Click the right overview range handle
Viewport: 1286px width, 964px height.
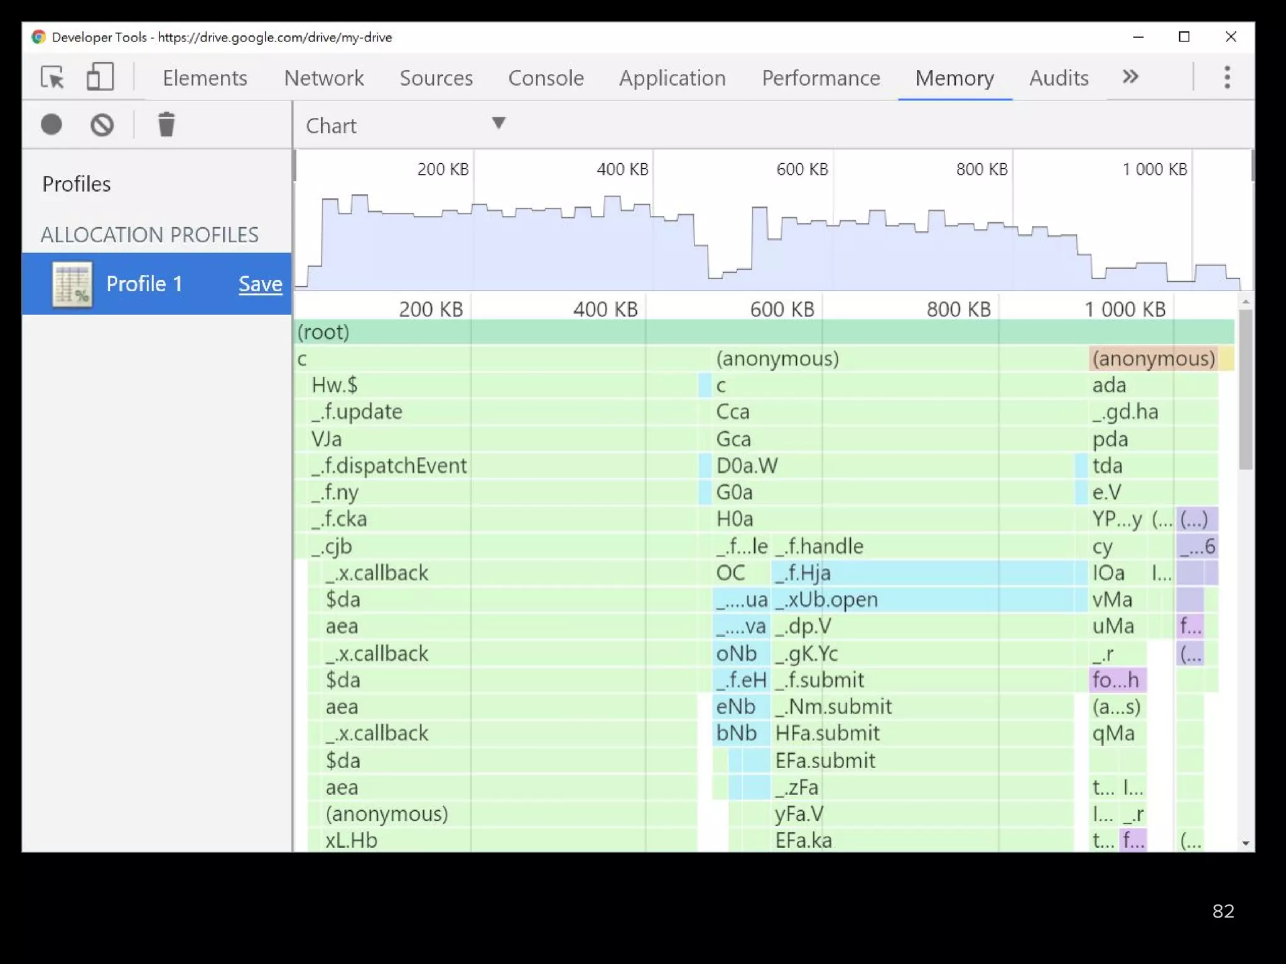(1252, 166)
